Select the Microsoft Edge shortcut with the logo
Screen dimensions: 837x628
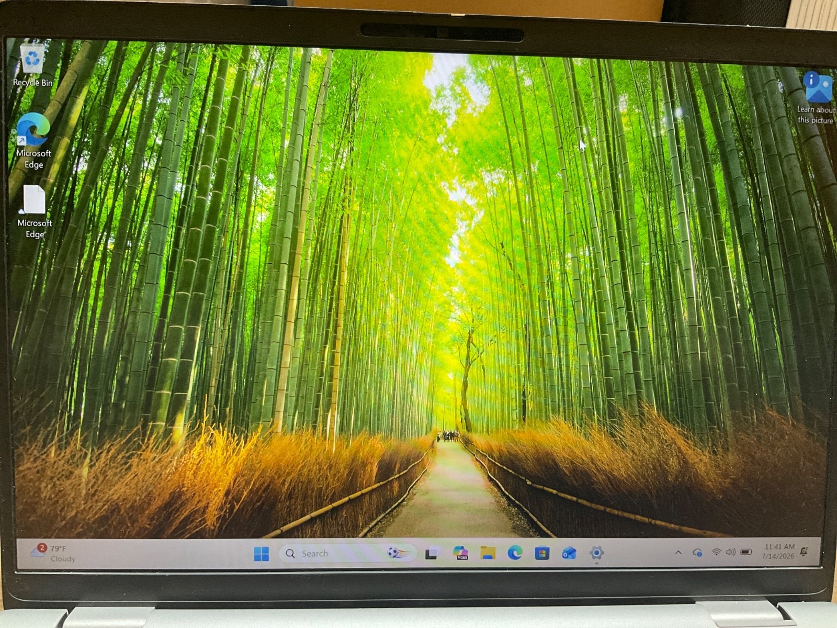33,140
